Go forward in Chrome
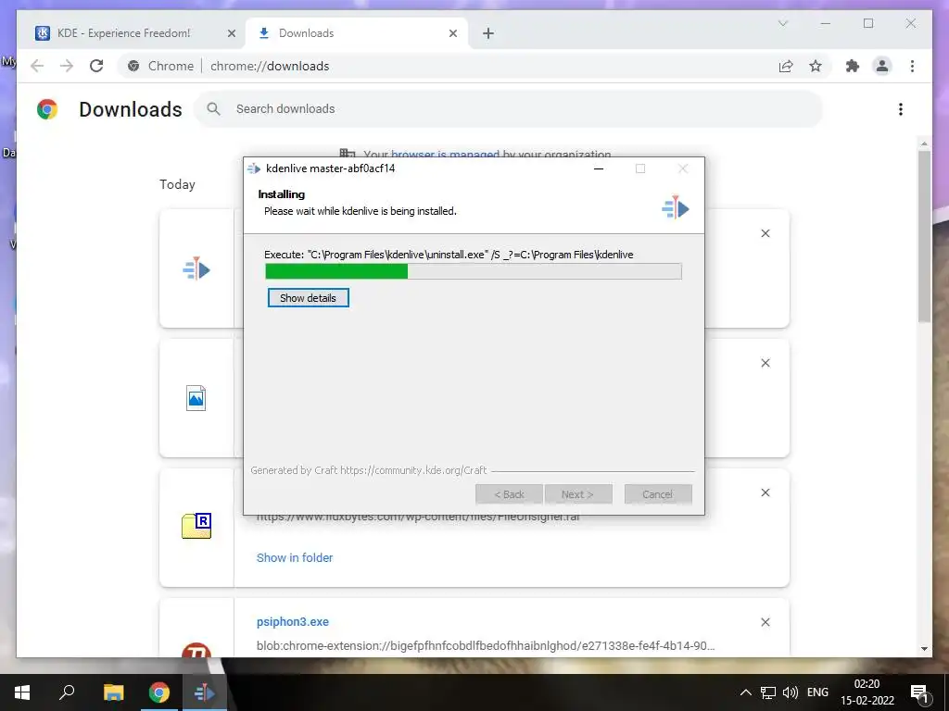The height and width of the screenshot is (711, 949). 67,66
